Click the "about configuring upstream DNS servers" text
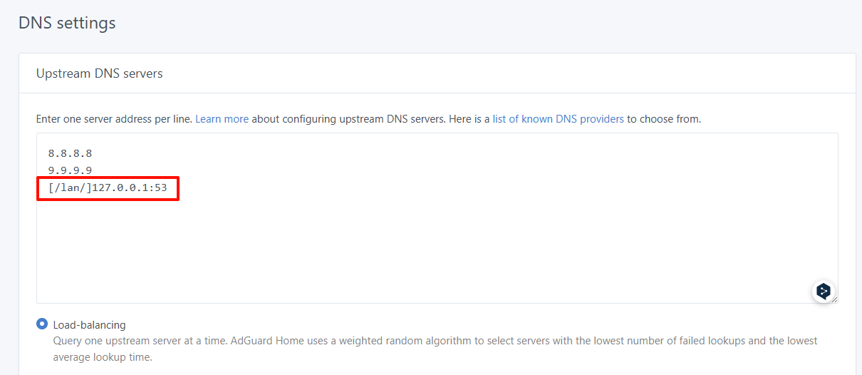The height and width of the screenshot is (375, 862). [x=348, y=119]
